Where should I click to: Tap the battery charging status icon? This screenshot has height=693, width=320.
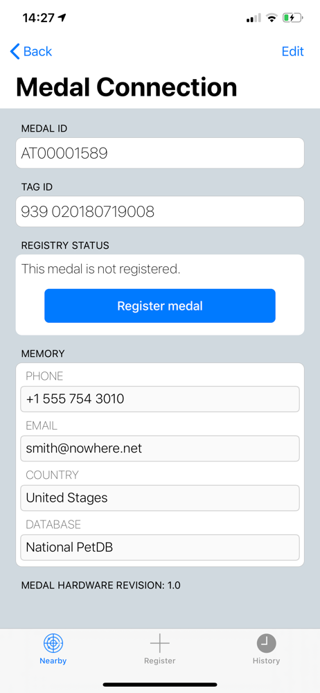292,18
